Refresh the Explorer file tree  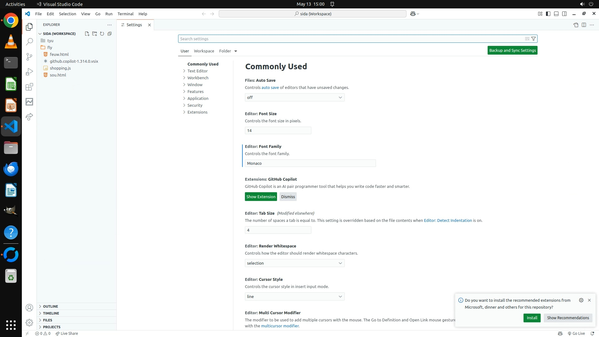tap(102, 34)
